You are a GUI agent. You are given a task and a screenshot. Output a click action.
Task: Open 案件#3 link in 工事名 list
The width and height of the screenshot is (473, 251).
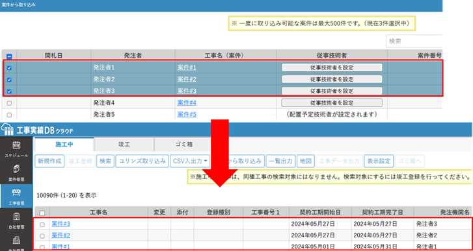click(61, 224)
